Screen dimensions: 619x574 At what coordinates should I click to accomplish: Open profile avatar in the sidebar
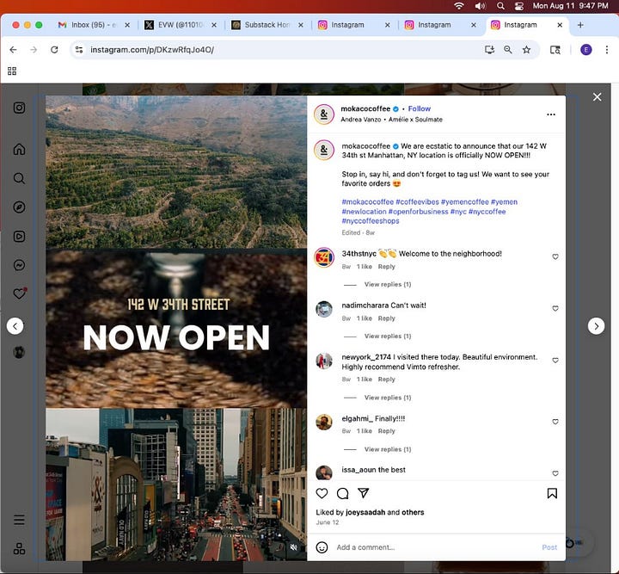click(19, 352)
